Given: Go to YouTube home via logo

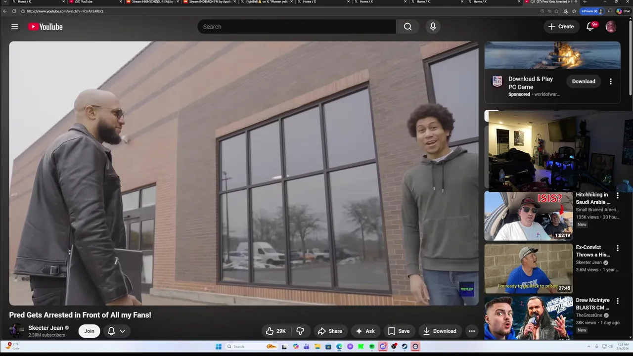Looking at the screenshot, I should click(45, 27).
